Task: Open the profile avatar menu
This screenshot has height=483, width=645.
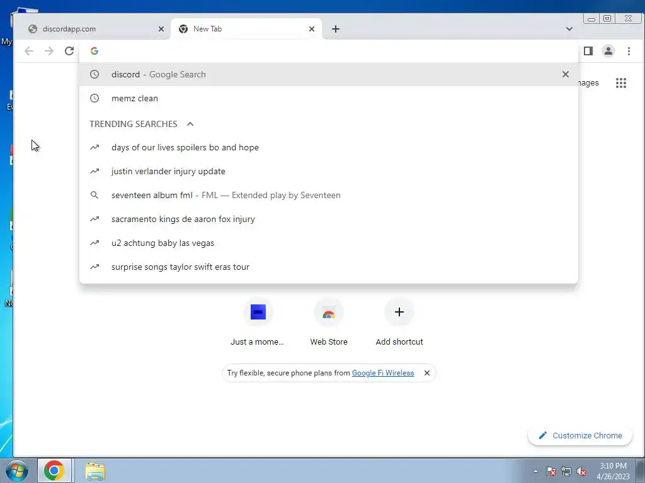Action: point(608,51)
